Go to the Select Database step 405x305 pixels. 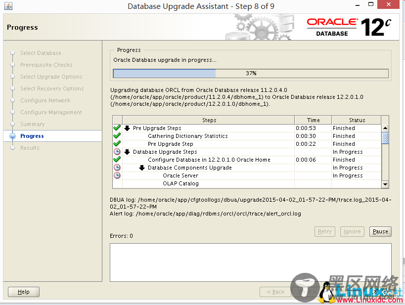[x=41, y=53]
